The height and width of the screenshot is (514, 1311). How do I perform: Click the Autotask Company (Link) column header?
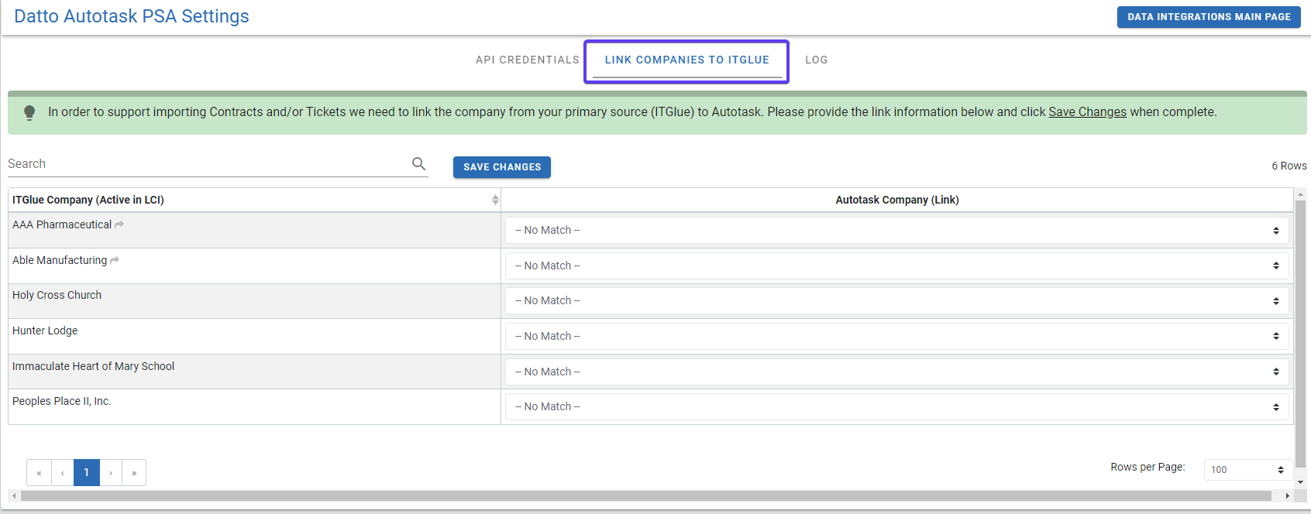pyautogui.click(x=897, y=200)
